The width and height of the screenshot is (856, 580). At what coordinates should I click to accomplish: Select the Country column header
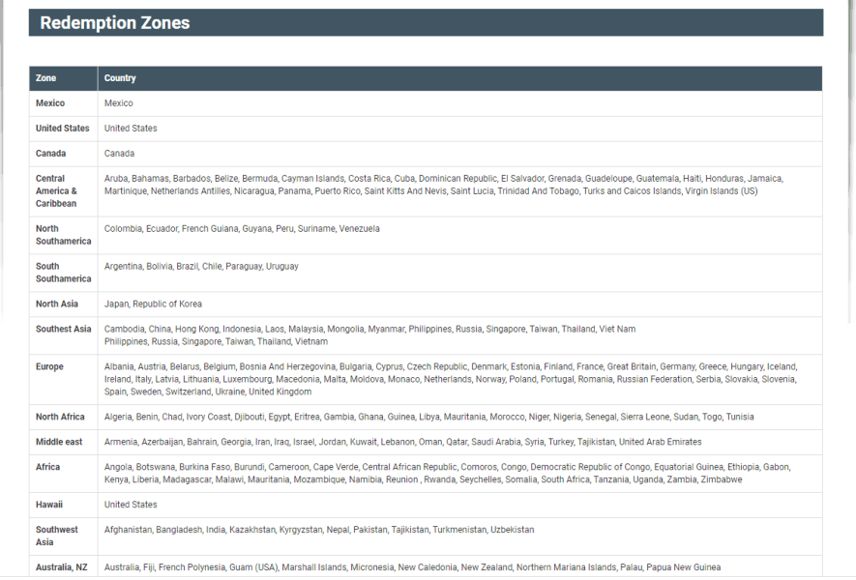(120, 78)
